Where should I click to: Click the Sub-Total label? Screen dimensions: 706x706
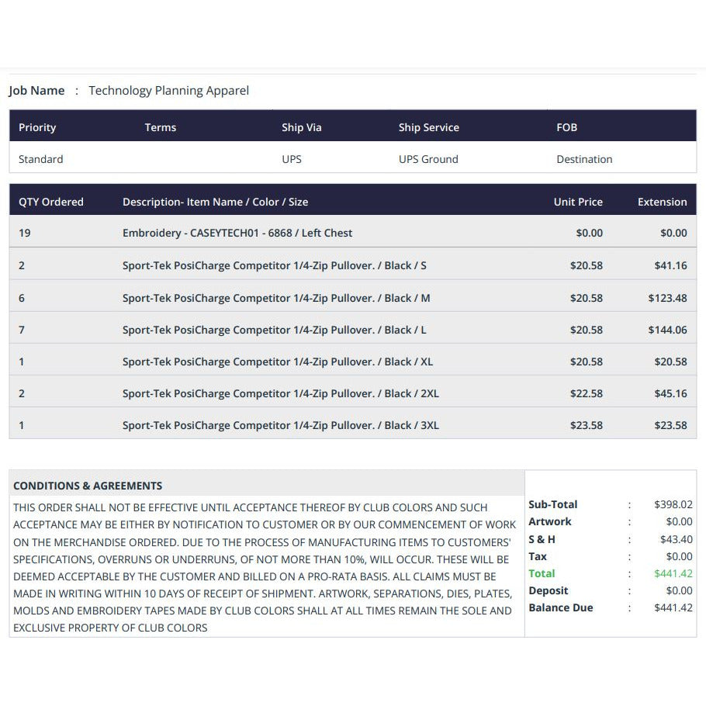coord(552,504)
